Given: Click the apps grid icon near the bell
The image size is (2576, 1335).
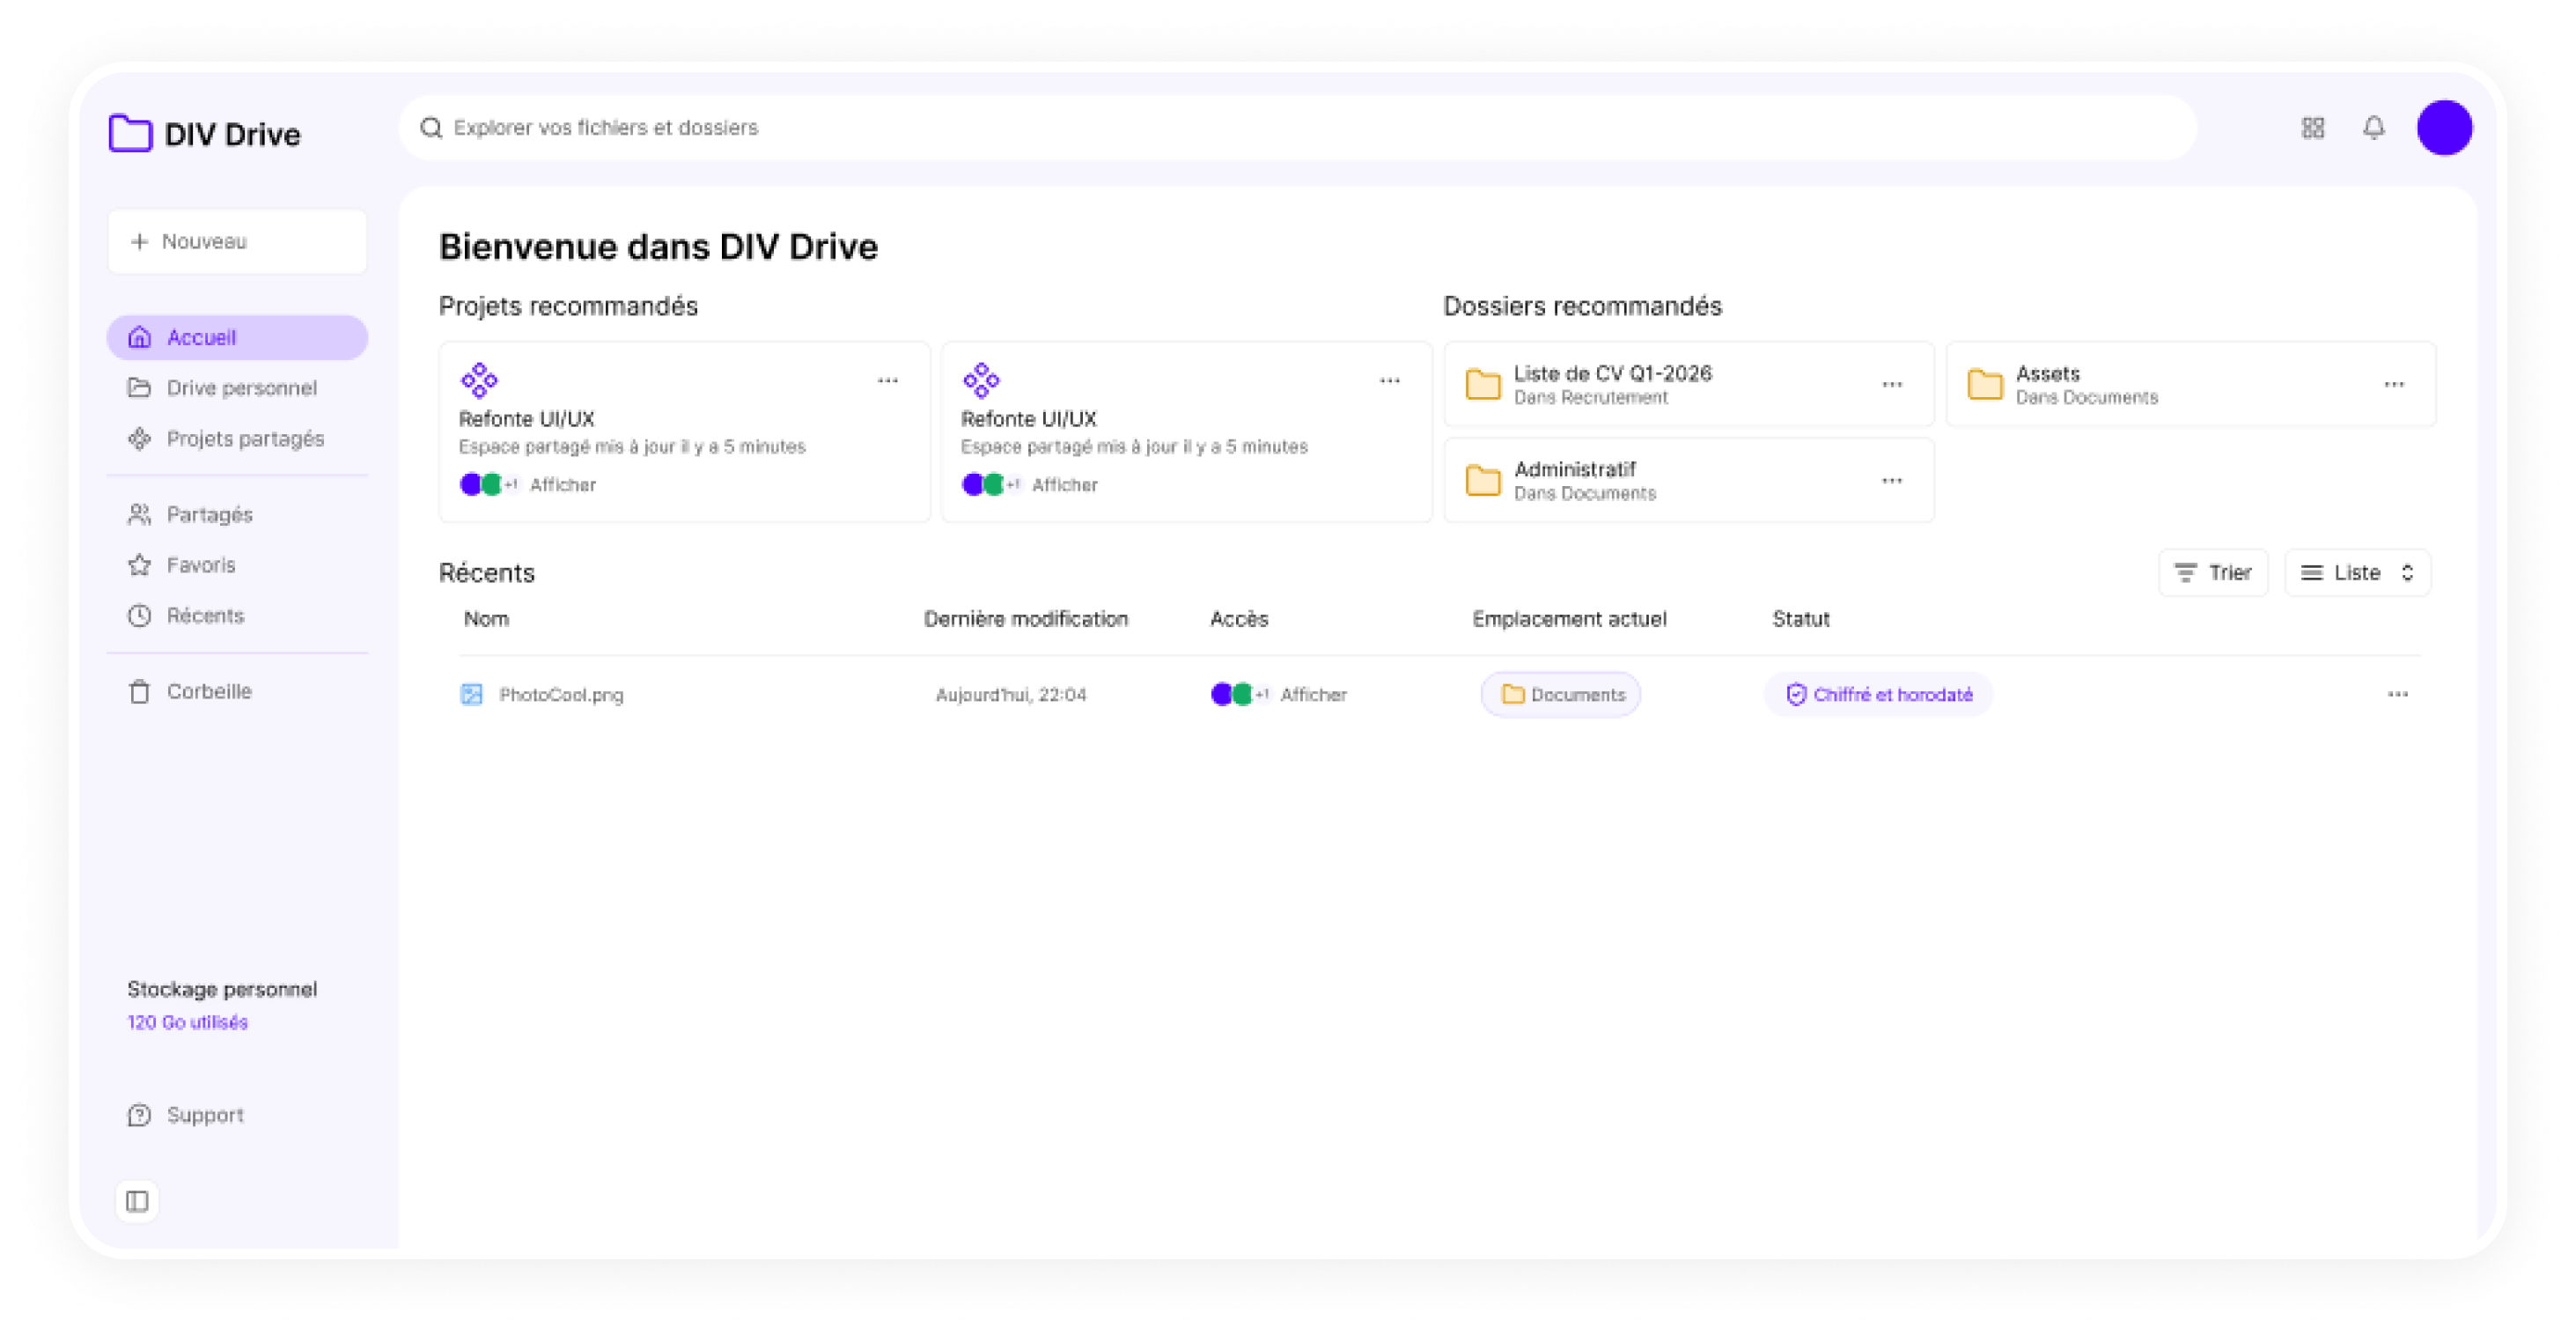Looking at the screenshot, I should [2312, 127].
